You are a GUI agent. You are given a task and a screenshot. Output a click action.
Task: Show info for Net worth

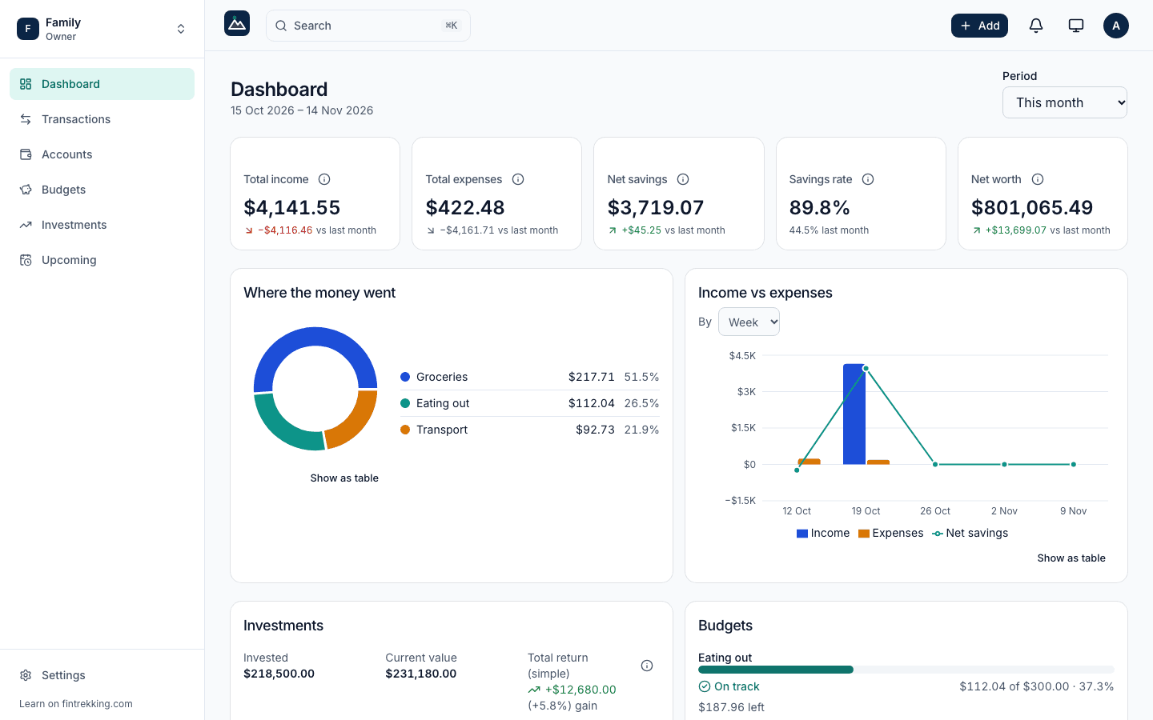pyautogui.click(x=1038, y=179)
